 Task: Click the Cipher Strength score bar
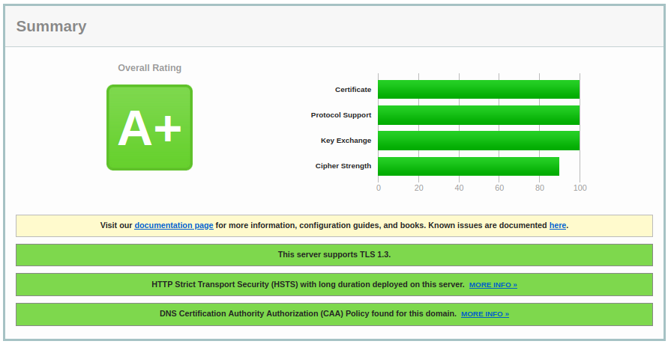[469, 167]
